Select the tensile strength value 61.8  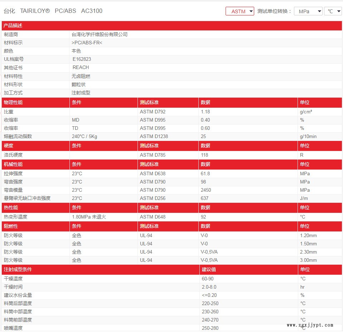(205, 174)
